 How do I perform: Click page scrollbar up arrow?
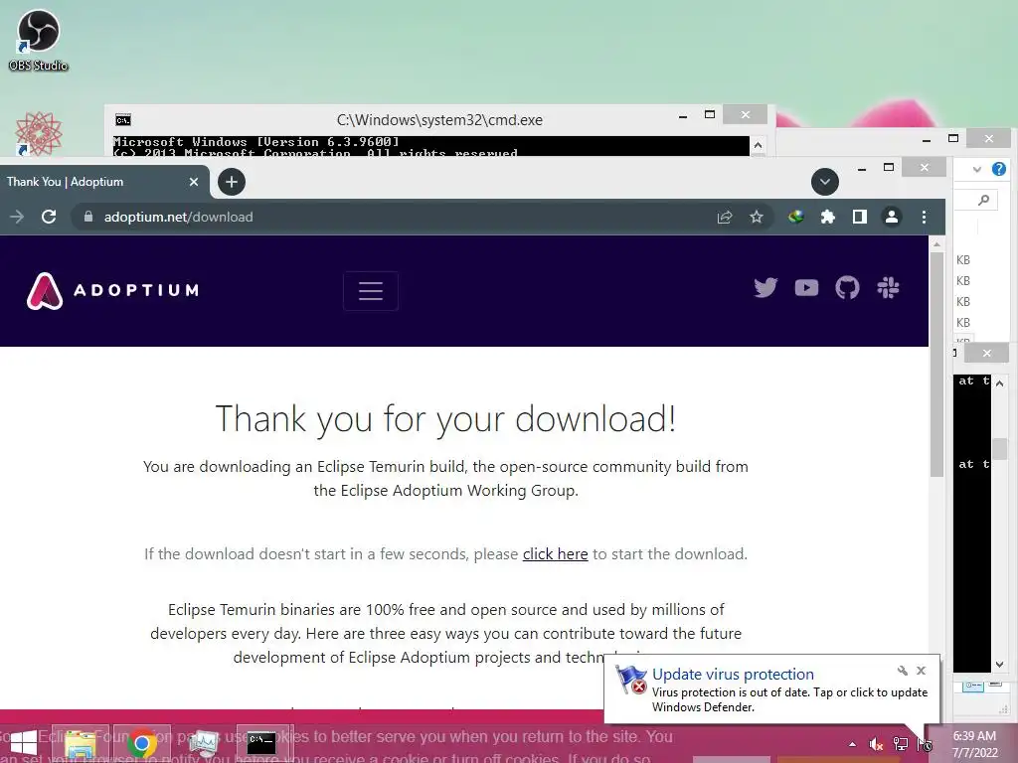(936, 244)
